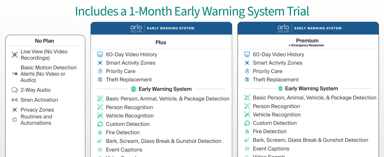This screenshot has width=384, height=157.
Task: Click the Plus plan Smart Activity Zones icon
Action: 100,63
